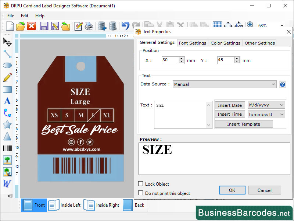
Task: Open the Edit menu
Action: pos(25,16)
